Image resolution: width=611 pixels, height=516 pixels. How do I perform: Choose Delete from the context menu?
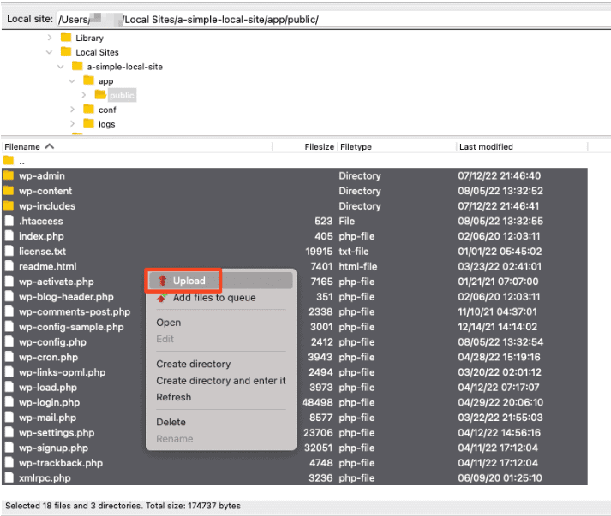pos(171,422)
